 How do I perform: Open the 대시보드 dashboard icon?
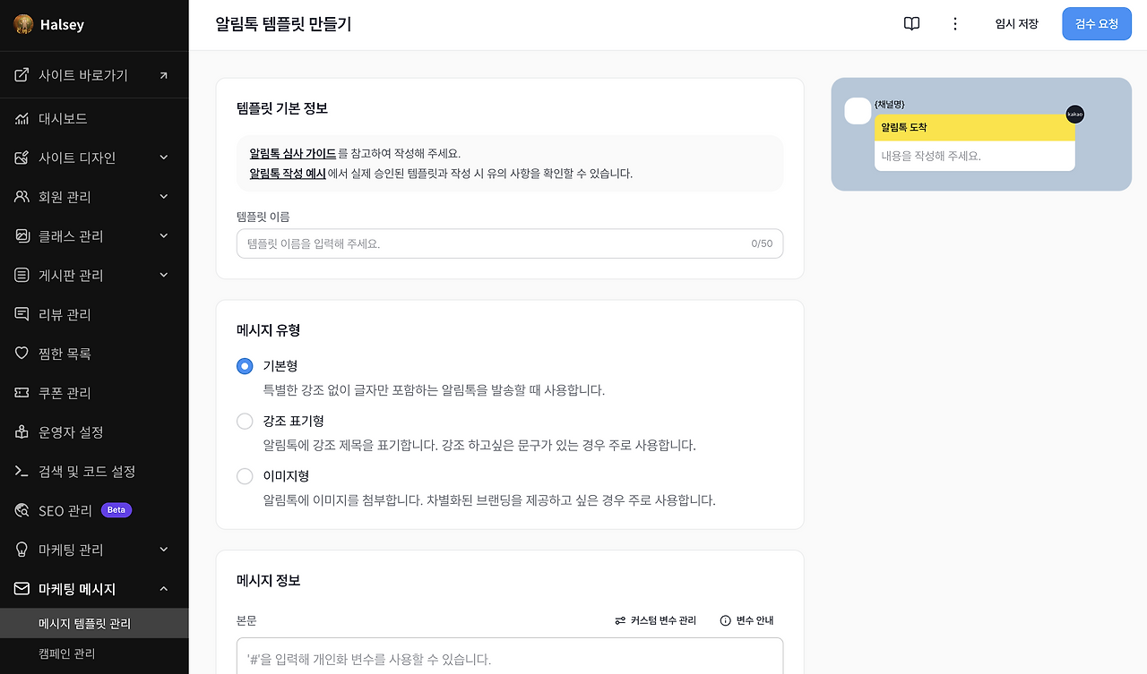[22, 118]
